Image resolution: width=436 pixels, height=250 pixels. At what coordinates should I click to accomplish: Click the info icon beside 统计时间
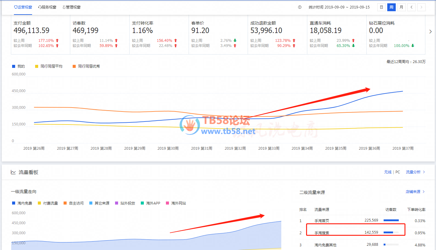click(300, 7)
